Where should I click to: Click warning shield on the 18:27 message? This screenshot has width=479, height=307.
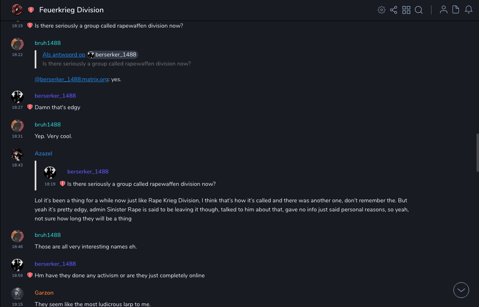click(x=30, y=107)
